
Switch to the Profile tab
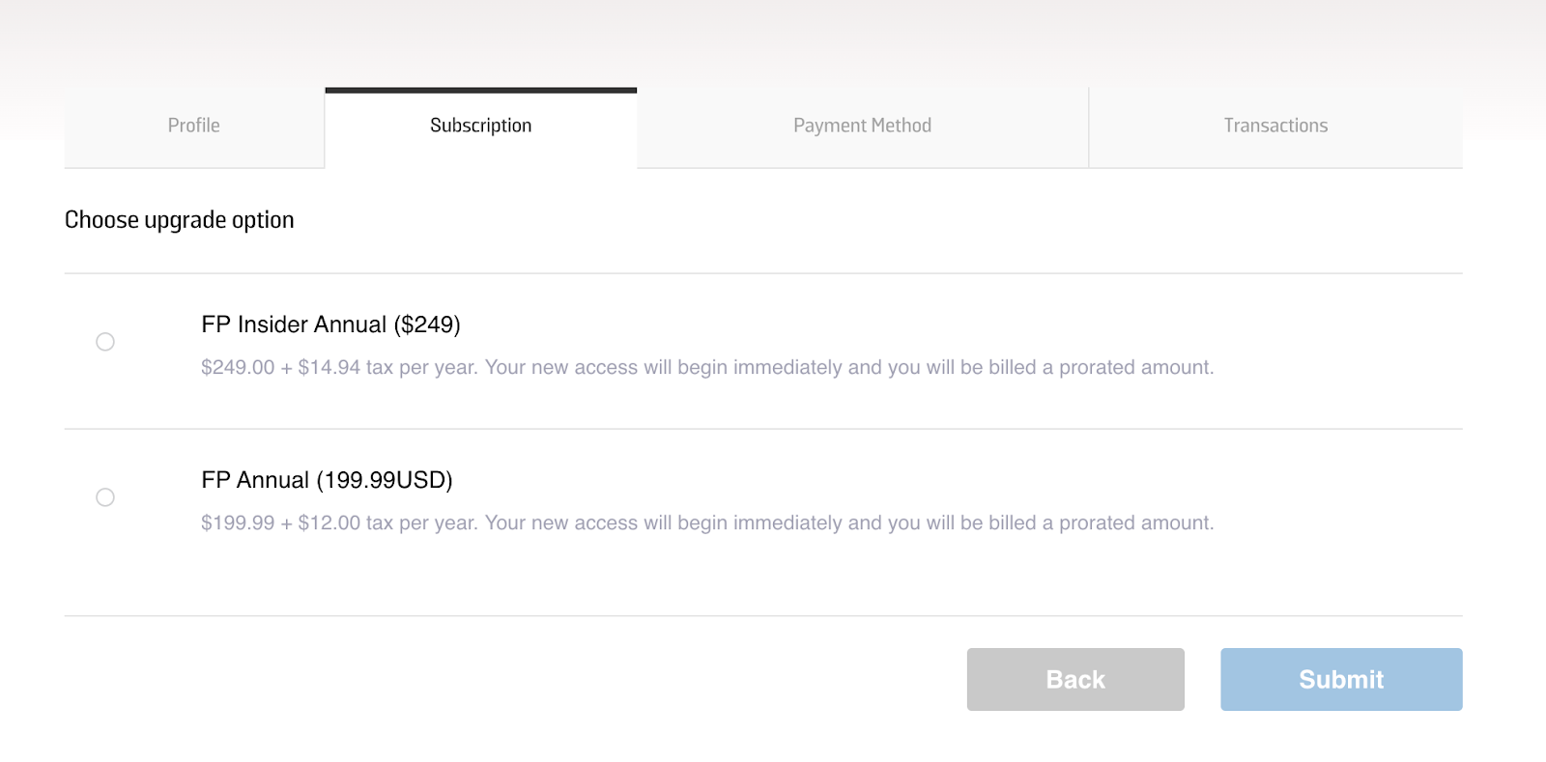(x=194, y=126)
